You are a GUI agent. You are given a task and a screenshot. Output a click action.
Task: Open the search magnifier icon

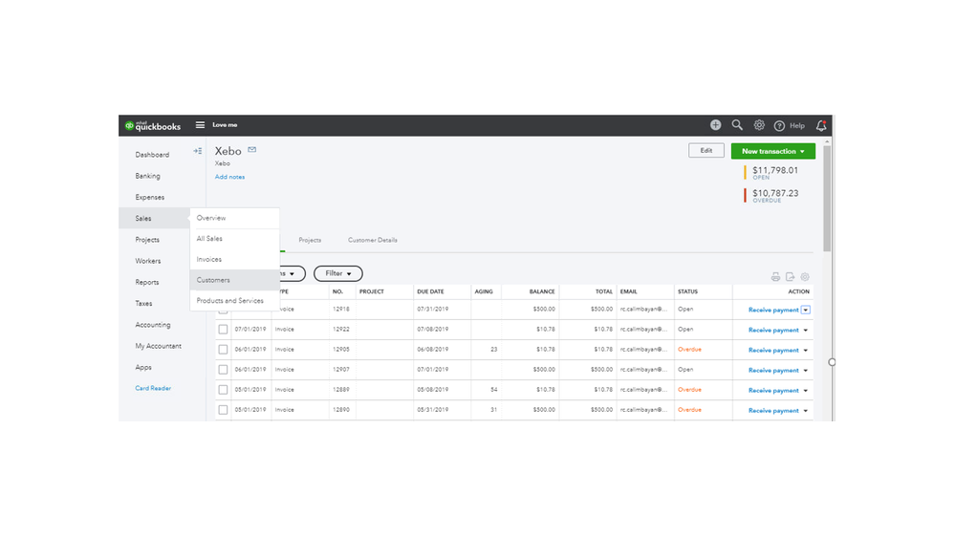tap(737, 125)
